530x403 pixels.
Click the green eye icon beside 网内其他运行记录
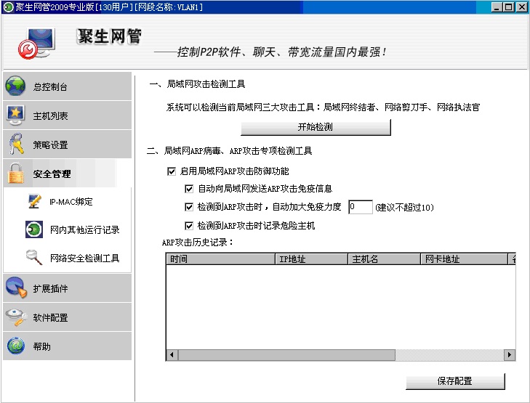[34, 229]
